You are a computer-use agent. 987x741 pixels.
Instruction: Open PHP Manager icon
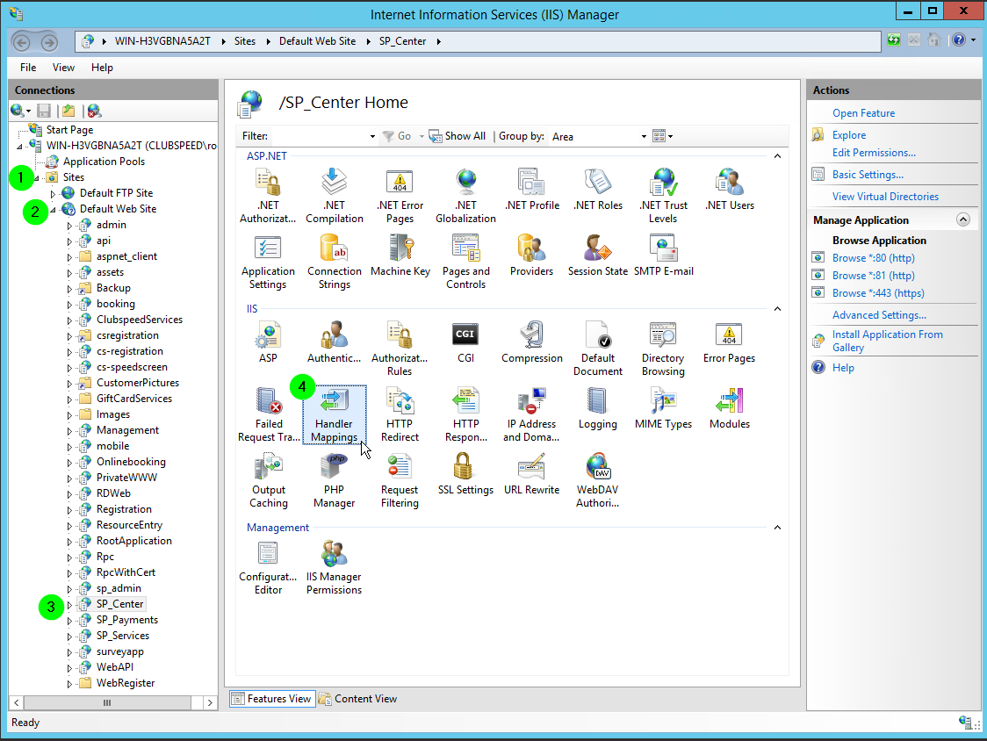335,481
